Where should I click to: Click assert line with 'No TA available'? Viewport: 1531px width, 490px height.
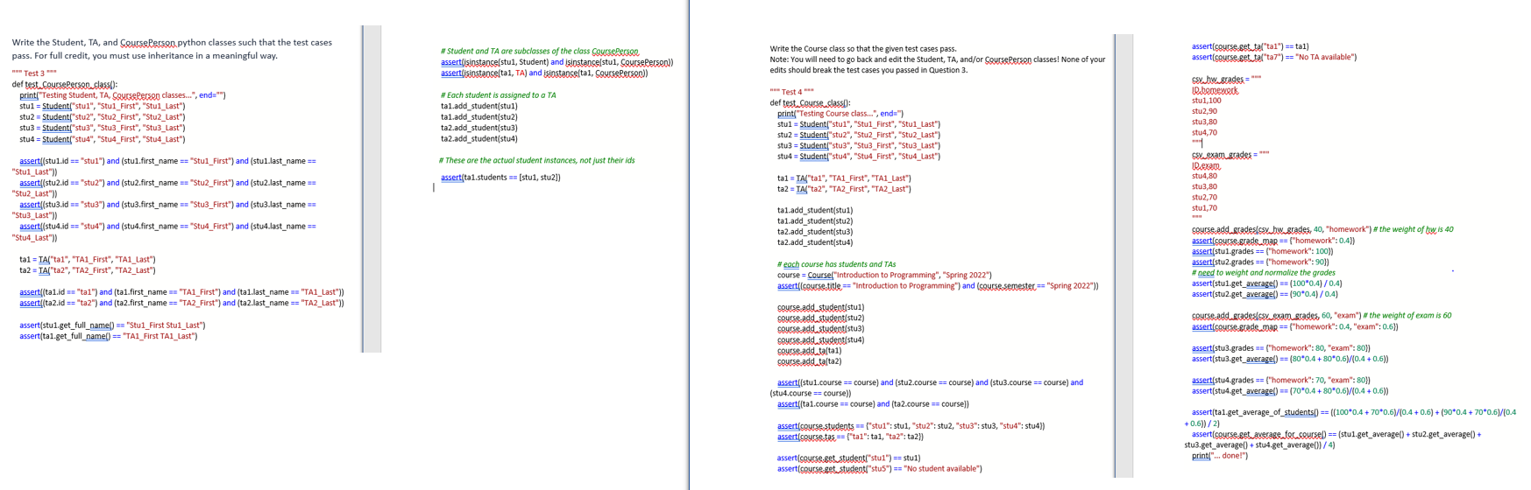[x=1274, y=57]
